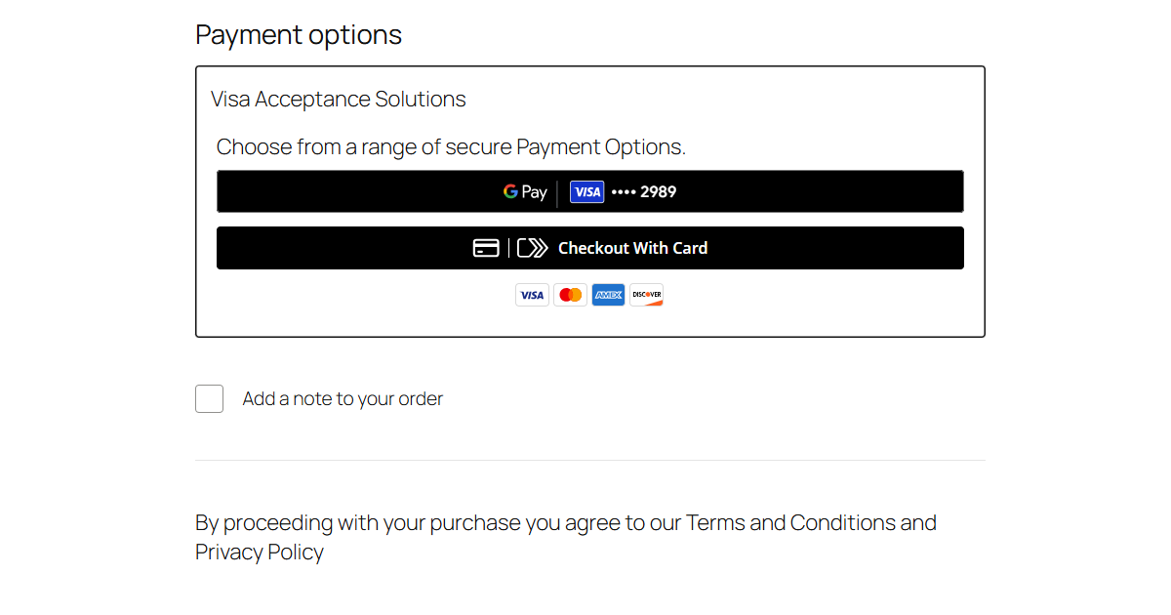The image size is (1171, 615).
Task: Click the credit card icon on the black button
Action: tap(487, 247)
